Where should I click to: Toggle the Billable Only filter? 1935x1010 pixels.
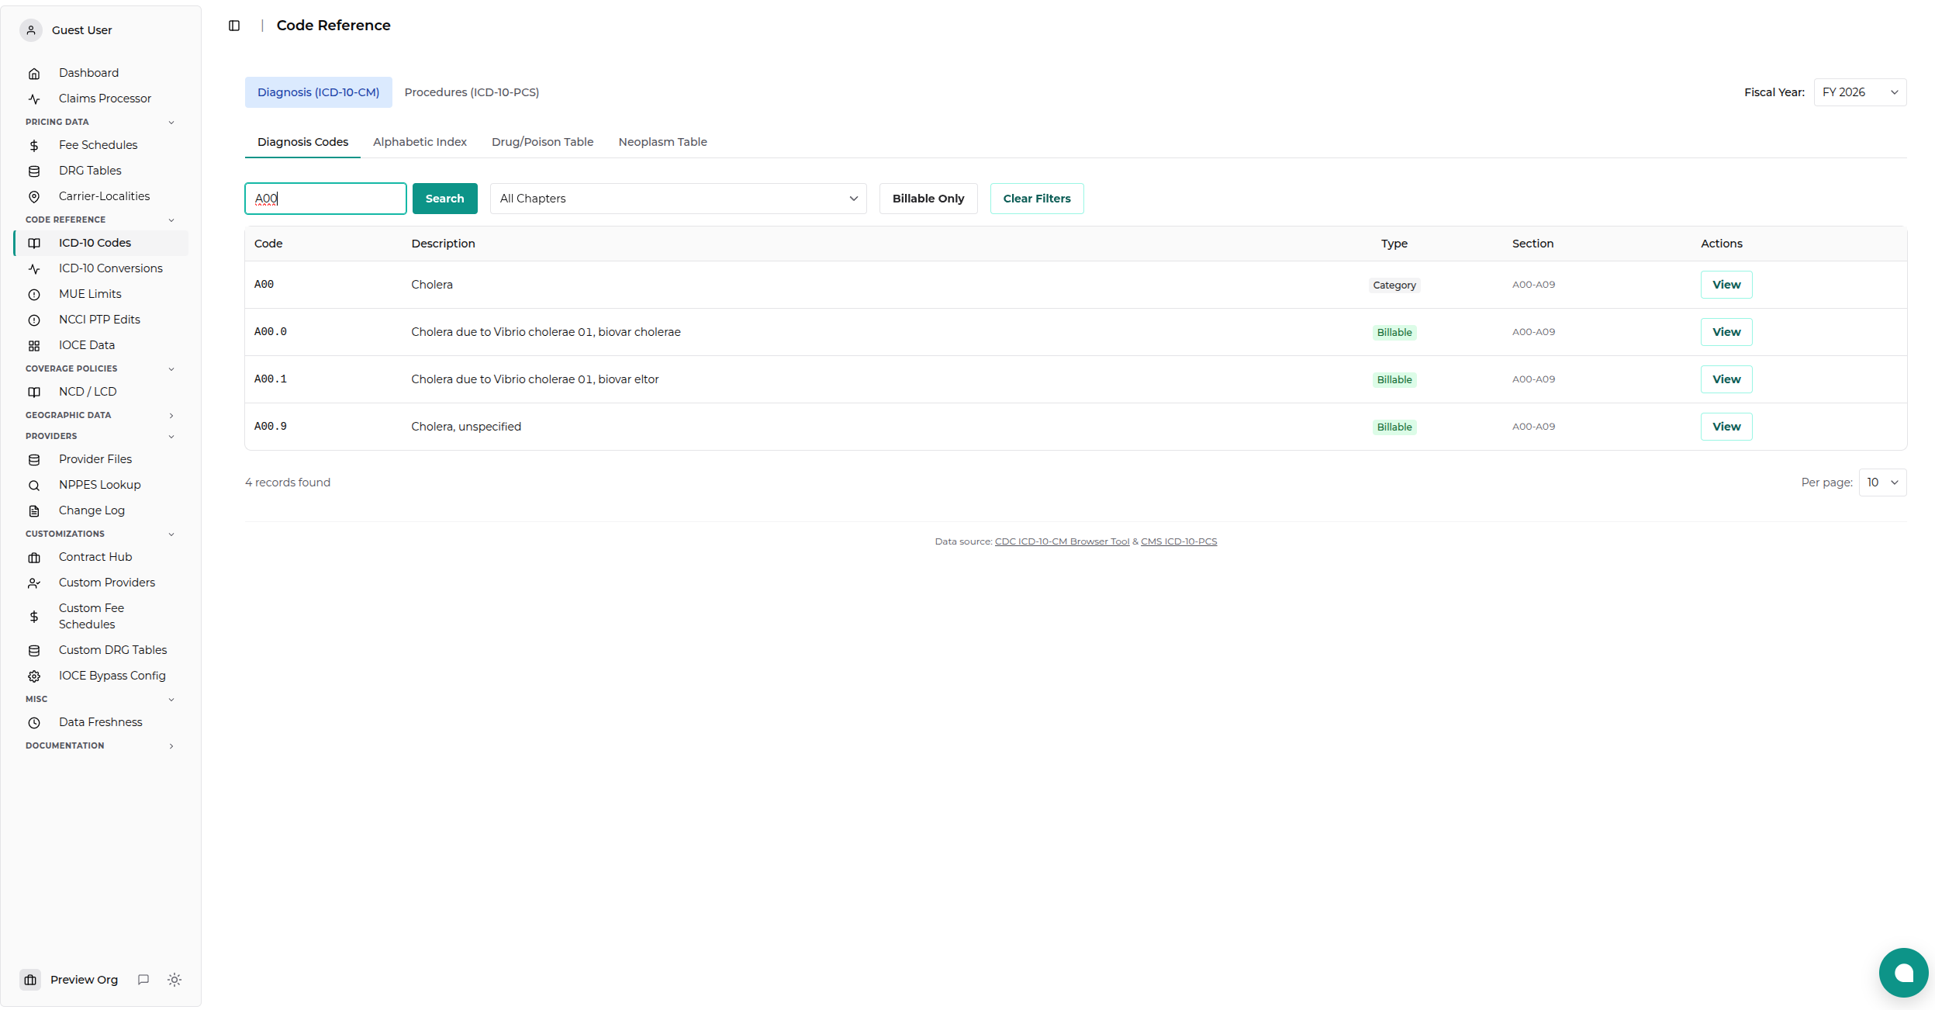tap(928, 199)
